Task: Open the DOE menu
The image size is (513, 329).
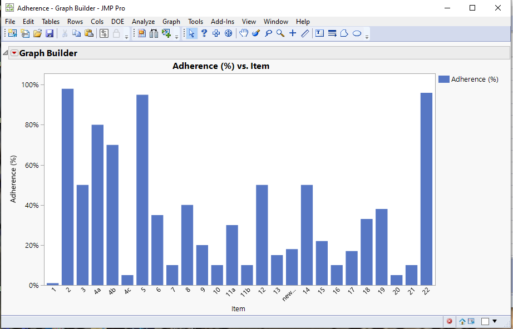Action: 118,22
